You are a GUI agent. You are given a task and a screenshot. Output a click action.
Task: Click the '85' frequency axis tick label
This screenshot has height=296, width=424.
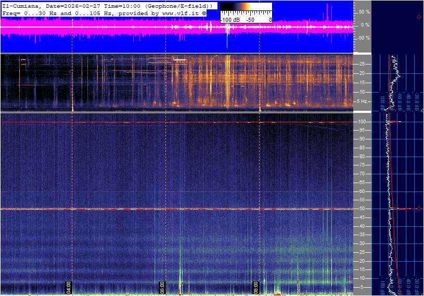point(362,148)
